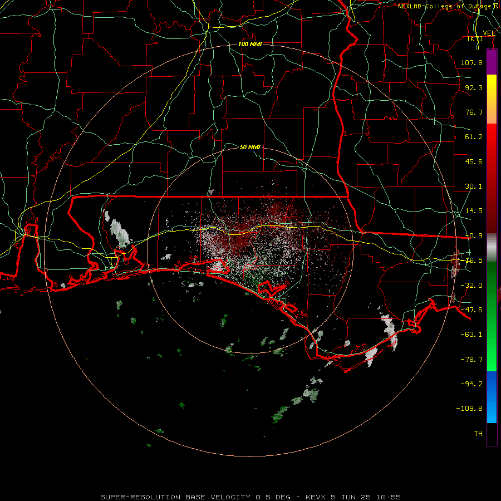Click the "[KT]" units label

475,38
